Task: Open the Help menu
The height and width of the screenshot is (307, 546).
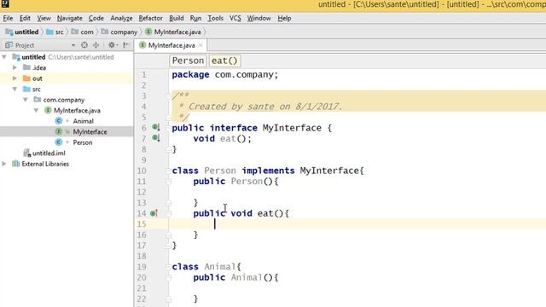Action: [284, 18]
